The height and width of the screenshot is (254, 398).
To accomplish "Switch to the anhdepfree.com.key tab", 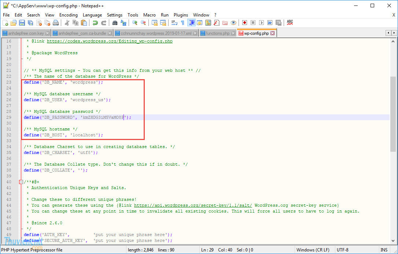I will [26, 33].
